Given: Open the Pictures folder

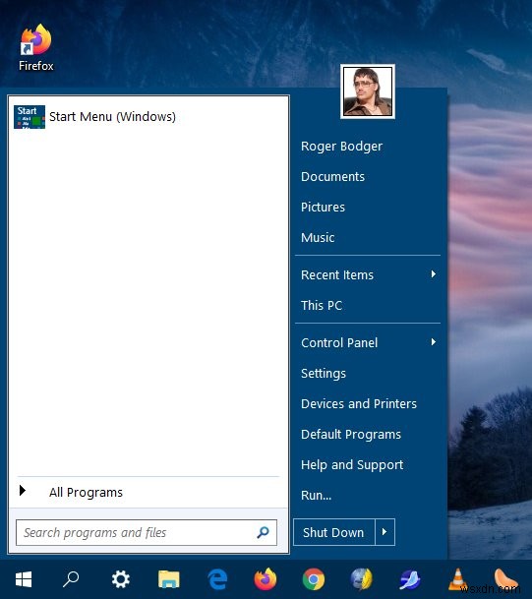Looking at the screenshot, I should click(x=323, y=208).
